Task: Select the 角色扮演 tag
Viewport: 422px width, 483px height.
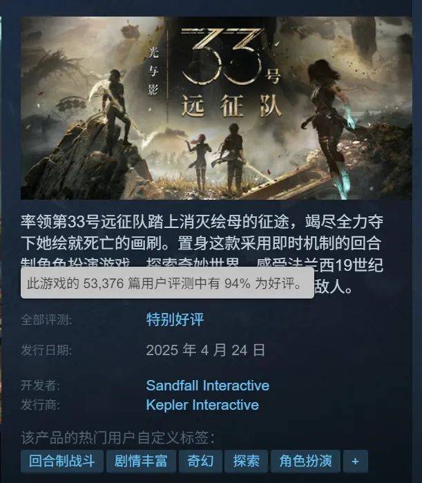Action: coord(305,461)
